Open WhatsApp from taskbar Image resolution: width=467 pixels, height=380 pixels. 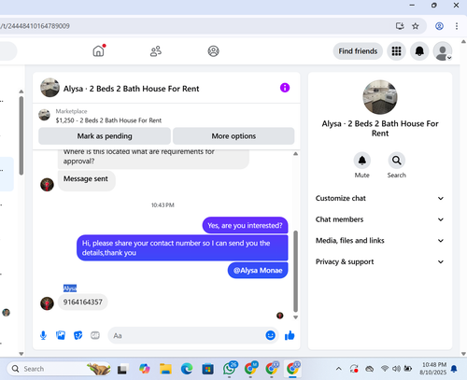230,369
